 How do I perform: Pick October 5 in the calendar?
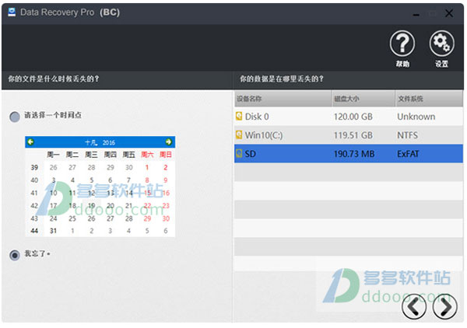(x=91, y=180)
